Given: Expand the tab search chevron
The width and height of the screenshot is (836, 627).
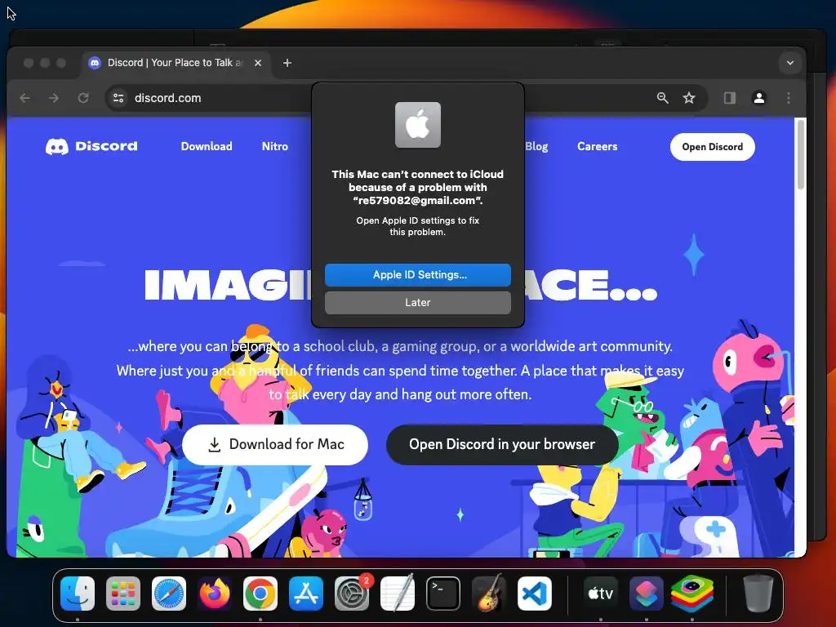Looking at the screenshot, I should pos(790,63).
